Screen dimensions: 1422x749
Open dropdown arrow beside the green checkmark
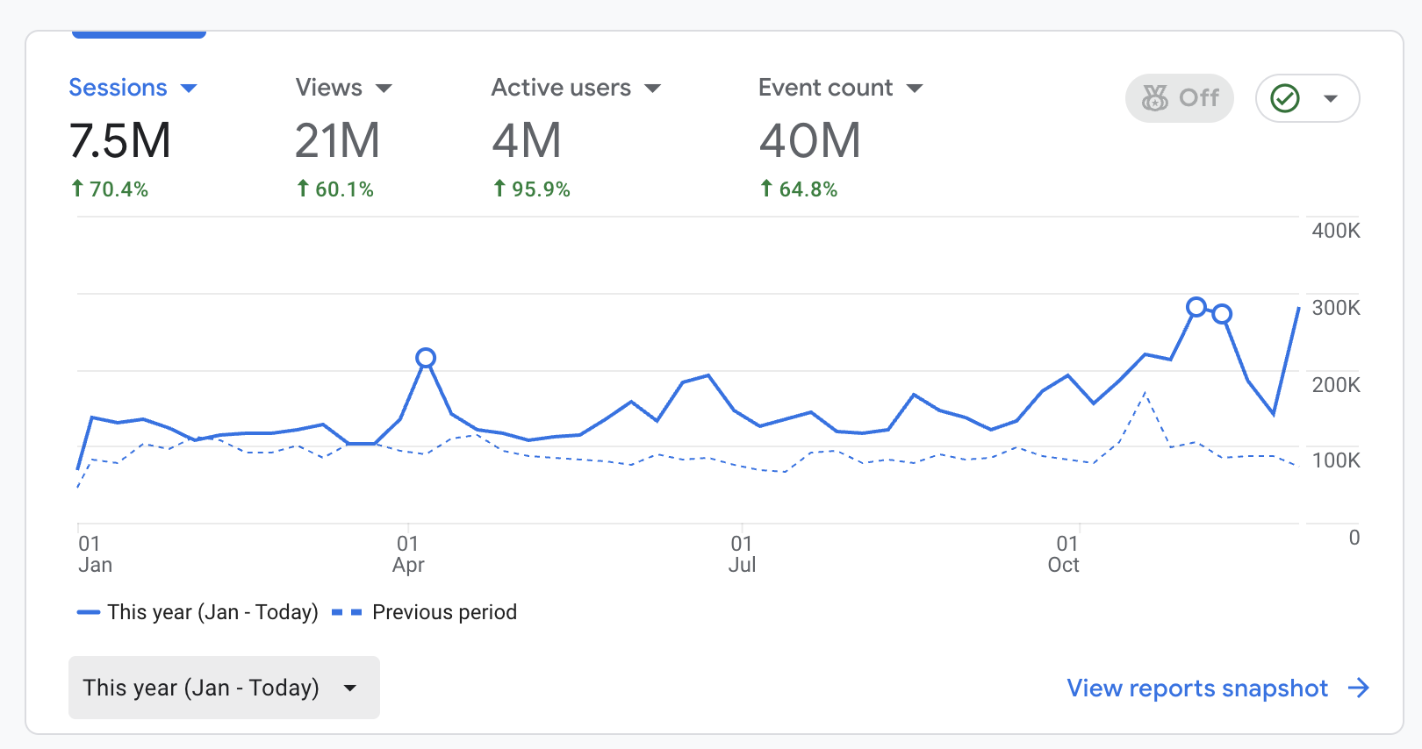click(1331, 98)
